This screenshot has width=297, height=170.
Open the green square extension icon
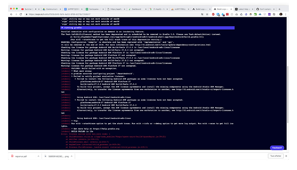pos(255,14)
